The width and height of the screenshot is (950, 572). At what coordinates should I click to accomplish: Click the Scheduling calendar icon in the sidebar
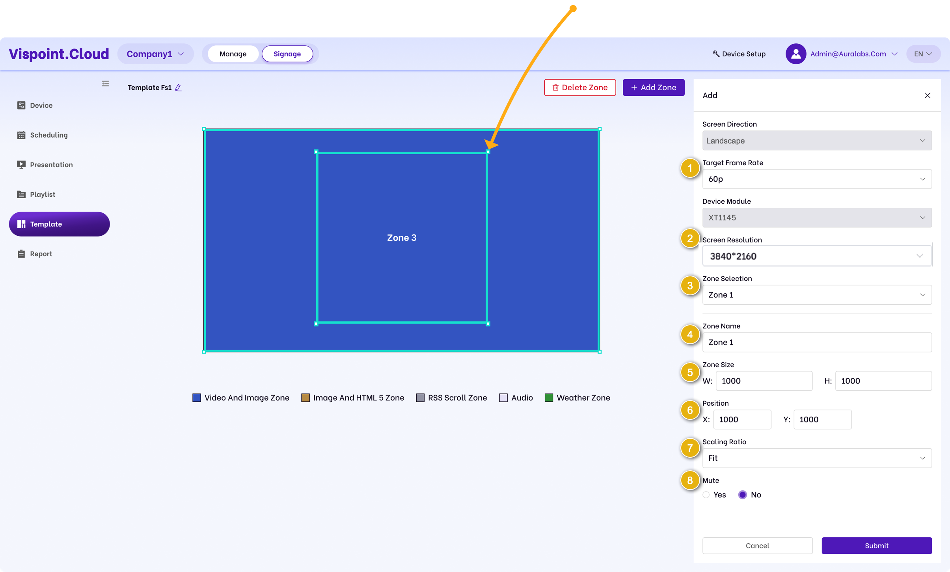[21, 135]
